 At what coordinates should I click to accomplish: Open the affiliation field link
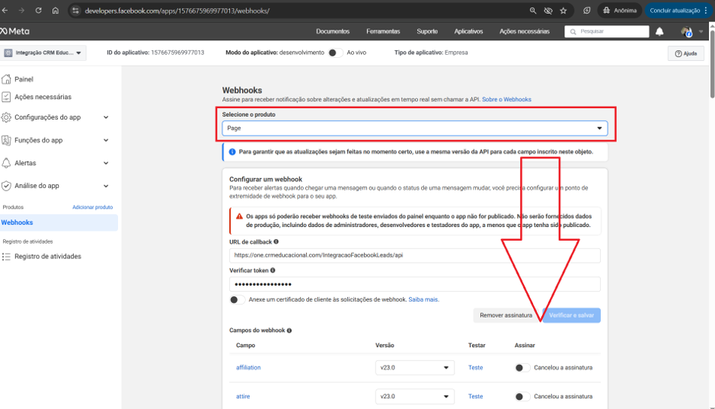(x=248, y=368)
